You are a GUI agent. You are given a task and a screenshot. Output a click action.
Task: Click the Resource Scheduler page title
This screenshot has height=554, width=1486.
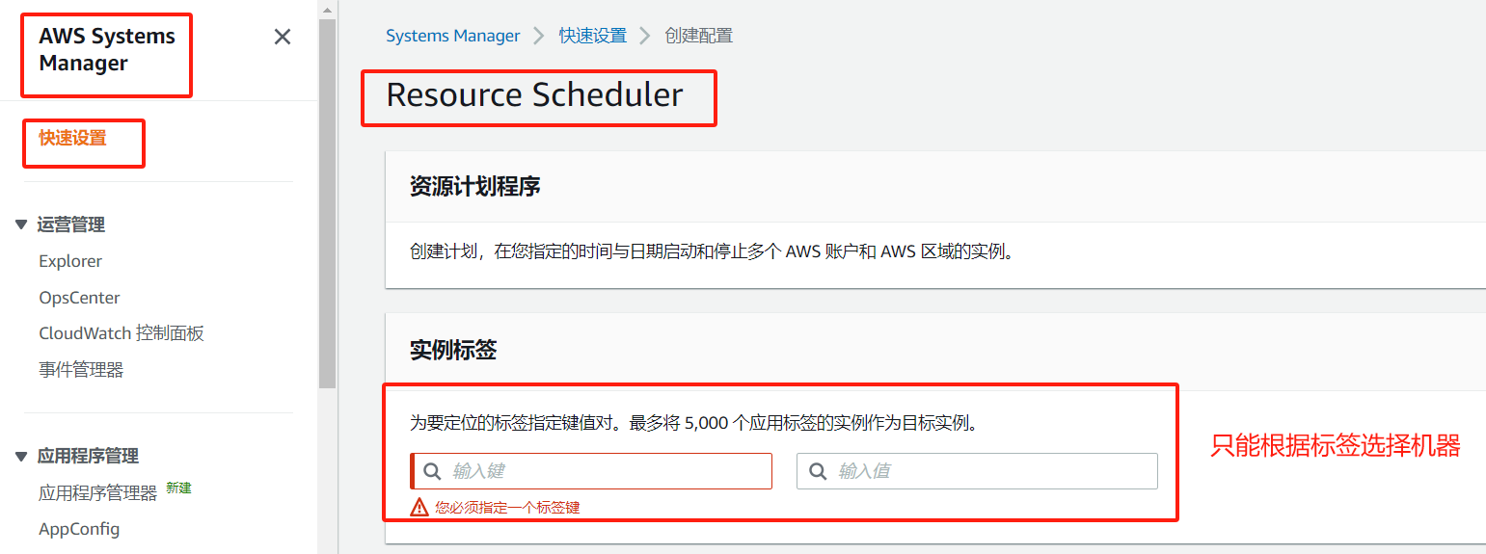pos(534,94)
